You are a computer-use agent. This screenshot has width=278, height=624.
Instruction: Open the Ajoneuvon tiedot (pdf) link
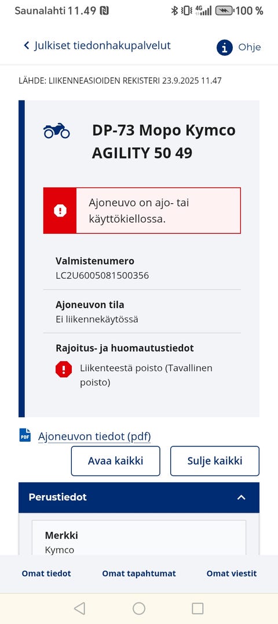point(94,437)
